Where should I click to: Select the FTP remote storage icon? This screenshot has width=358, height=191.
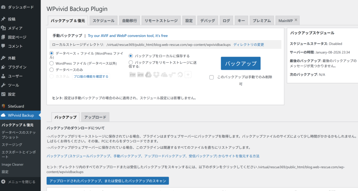(x=133, y=74)
